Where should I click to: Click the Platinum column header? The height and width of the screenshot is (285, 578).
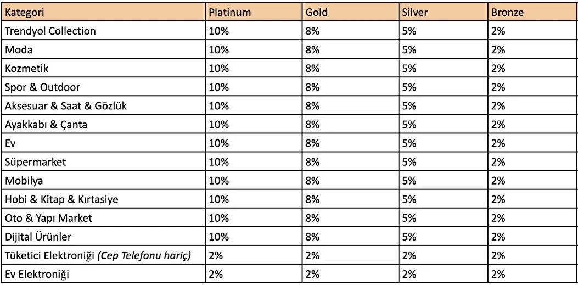254,12
